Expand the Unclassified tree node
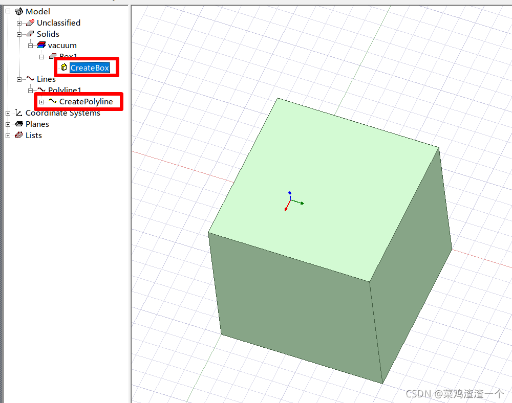The width and height of the screenshot is (512, 403). point(19,23)
